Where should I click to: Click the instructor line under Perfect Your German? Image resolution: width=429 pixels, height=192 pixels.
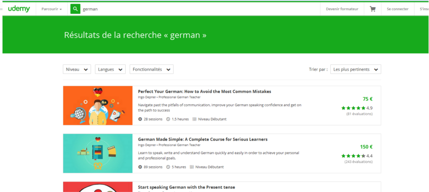click(169, 97)
